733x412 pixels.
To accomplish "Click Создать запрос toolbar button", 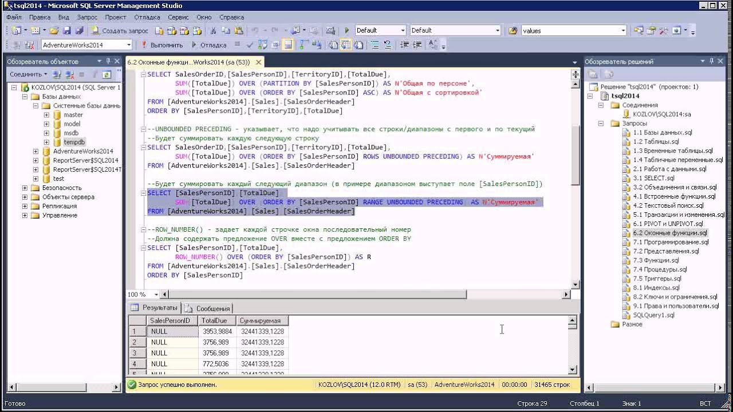I will click(120, 30).
